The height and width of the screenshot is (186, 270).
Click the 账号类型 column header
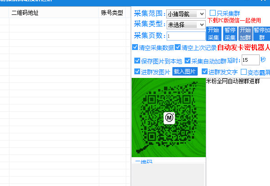coord(112,13)
